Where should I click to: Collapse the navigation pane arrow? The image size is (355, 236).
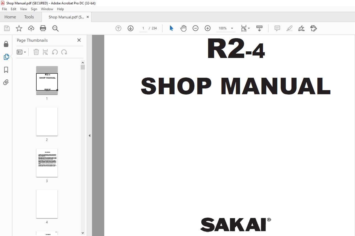pos(90,135)
